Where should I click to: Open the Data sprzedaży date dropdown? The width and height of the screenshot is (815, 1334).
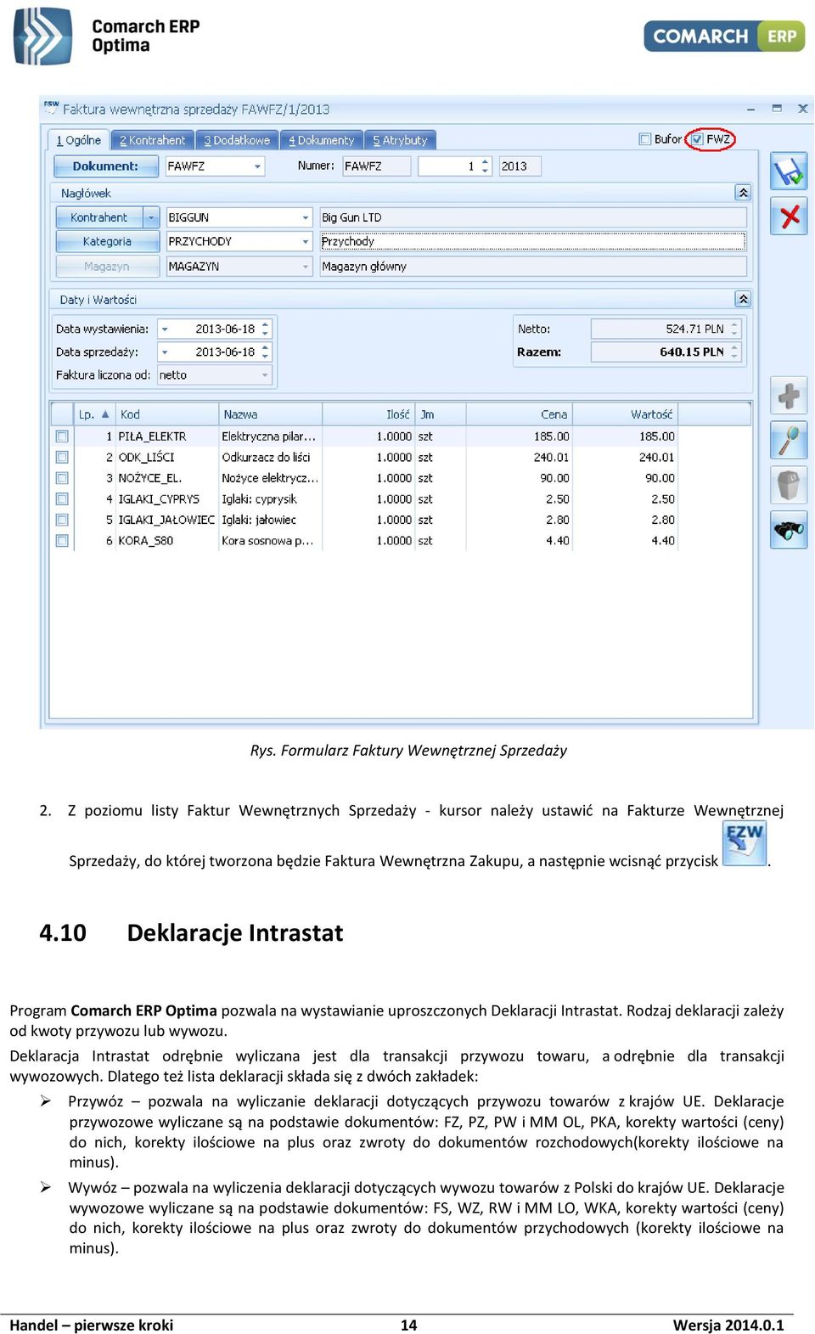point(166,352)
